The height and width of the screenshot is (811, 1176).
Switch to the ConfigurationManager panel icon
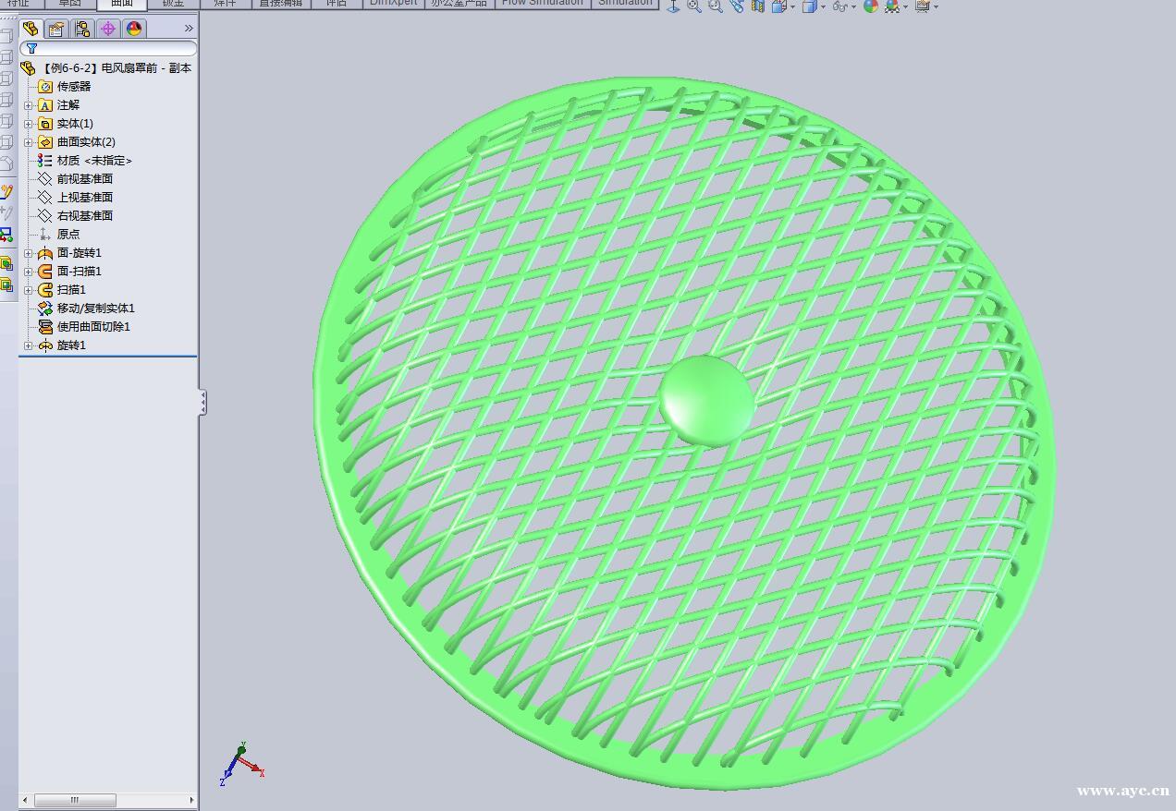(x=82, y=29)
